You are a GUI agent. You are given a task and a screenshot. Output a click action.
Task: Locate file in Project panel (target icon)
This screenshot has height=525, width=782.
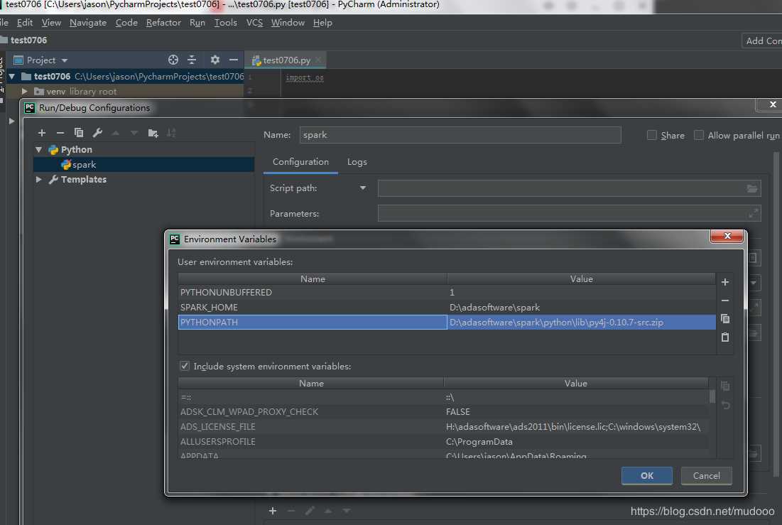click(x=173, y=60)
